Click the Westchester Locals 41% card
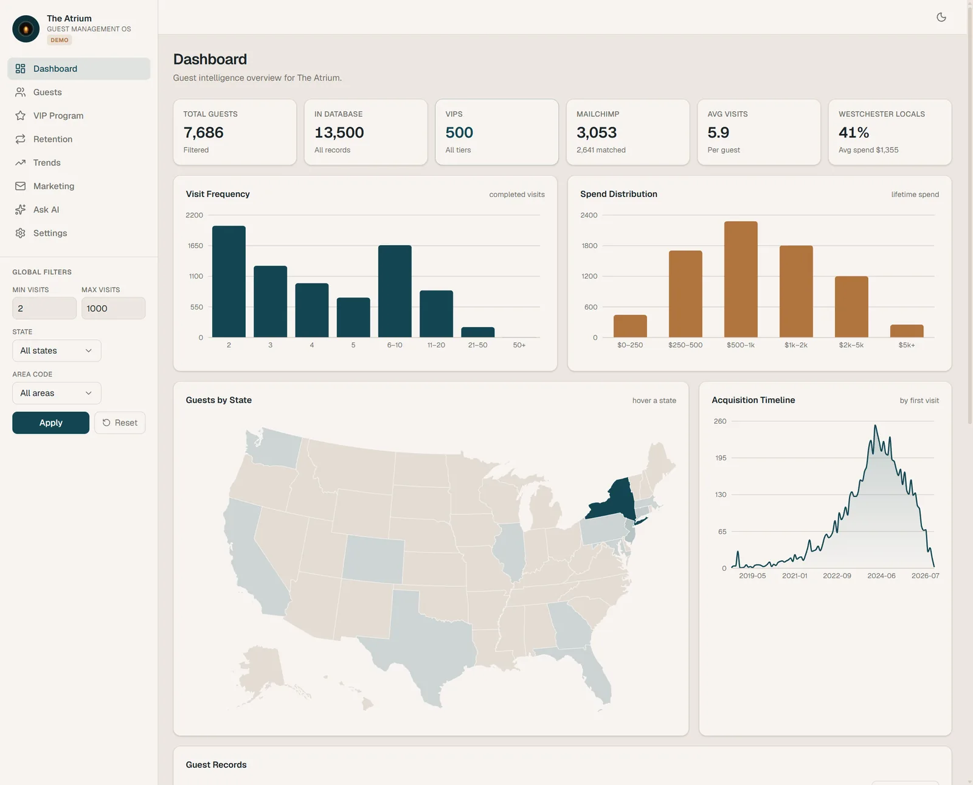Image resolution: width=973 pixels, height=785 pixels. click(890, 132)
